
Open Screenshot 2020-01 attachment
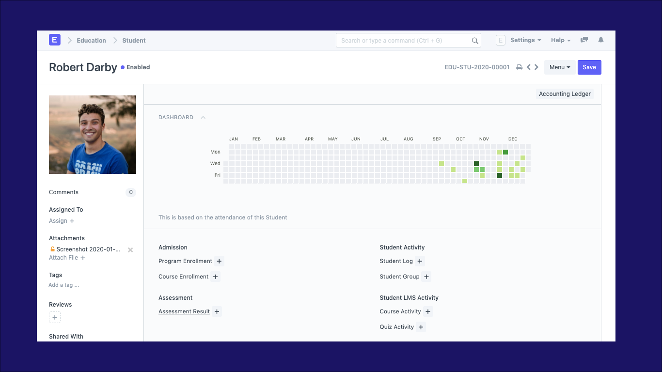coord(88,249)
